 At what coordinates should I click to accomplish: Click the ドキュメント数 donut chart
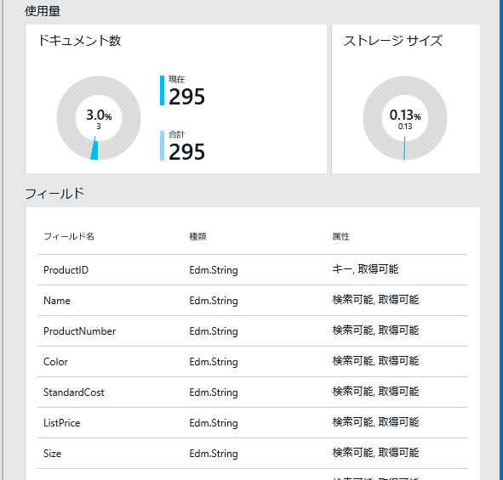tap(99, 118)
